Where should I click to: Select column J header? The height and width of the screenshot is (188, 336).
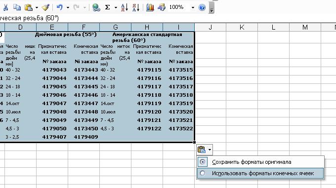point(210,27)
